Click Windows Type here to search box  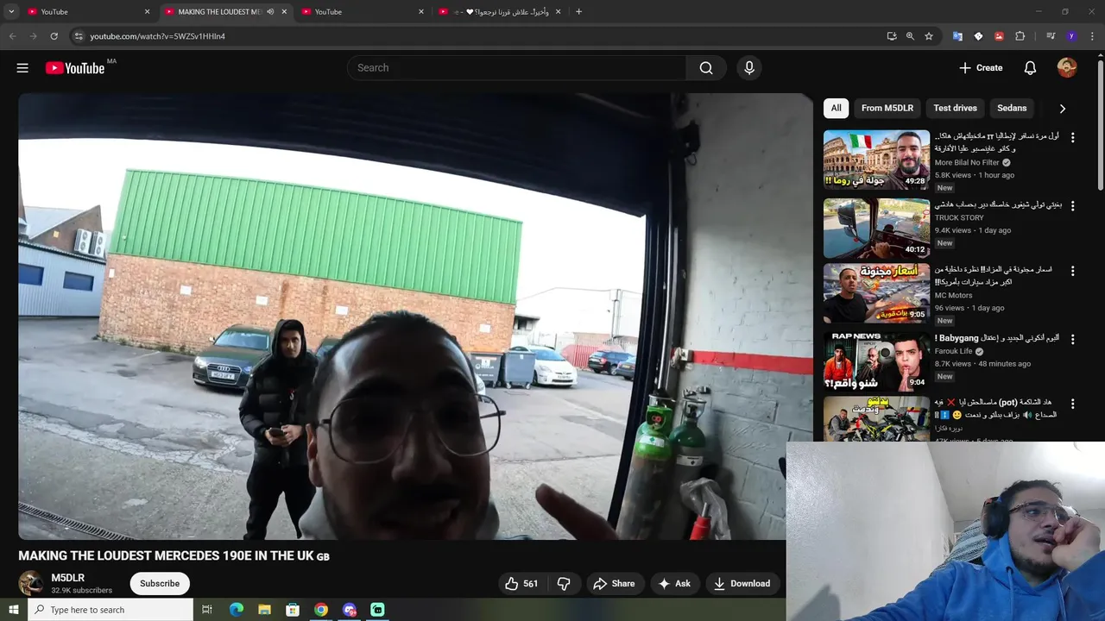(110, 610)
